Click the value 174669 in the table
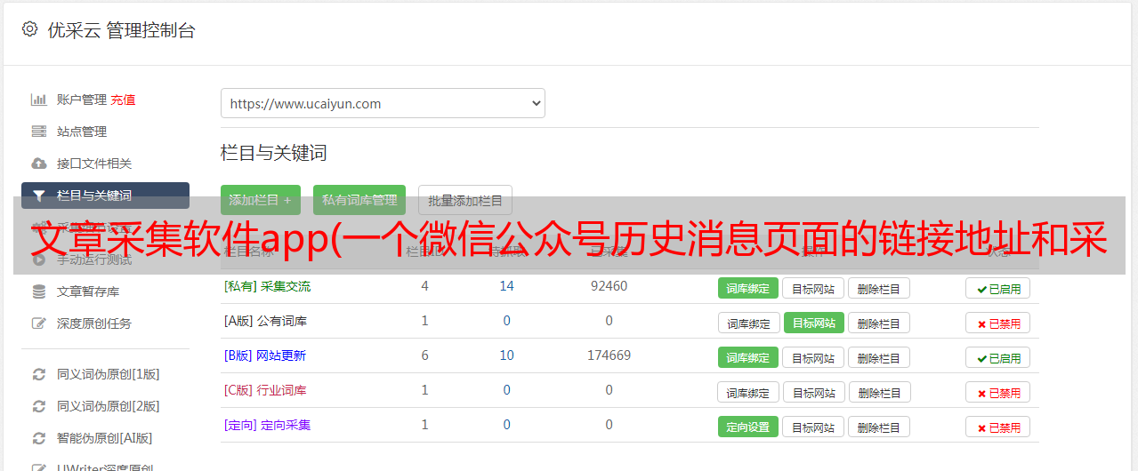 coord(609,355)
